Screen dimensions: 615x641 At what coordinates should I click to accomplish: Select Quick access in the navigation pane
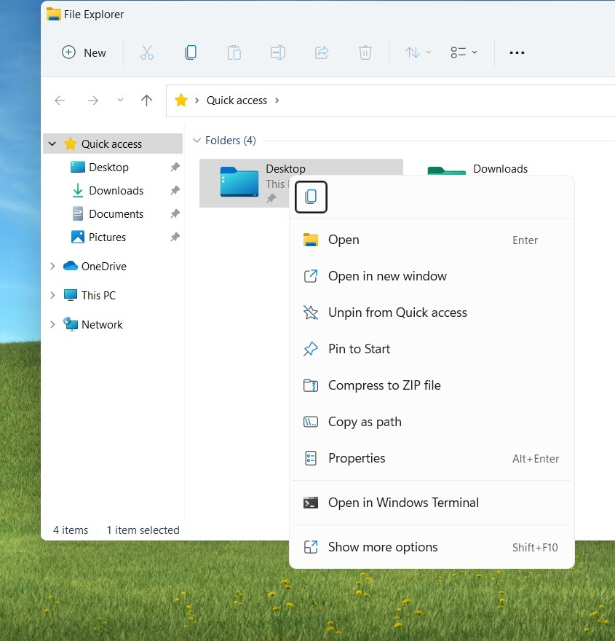(x=113, y=144)
